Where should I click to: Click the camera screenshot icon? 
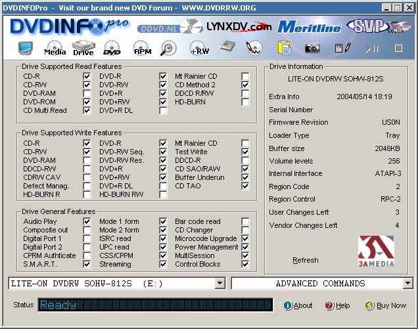[x=312, y=48]
